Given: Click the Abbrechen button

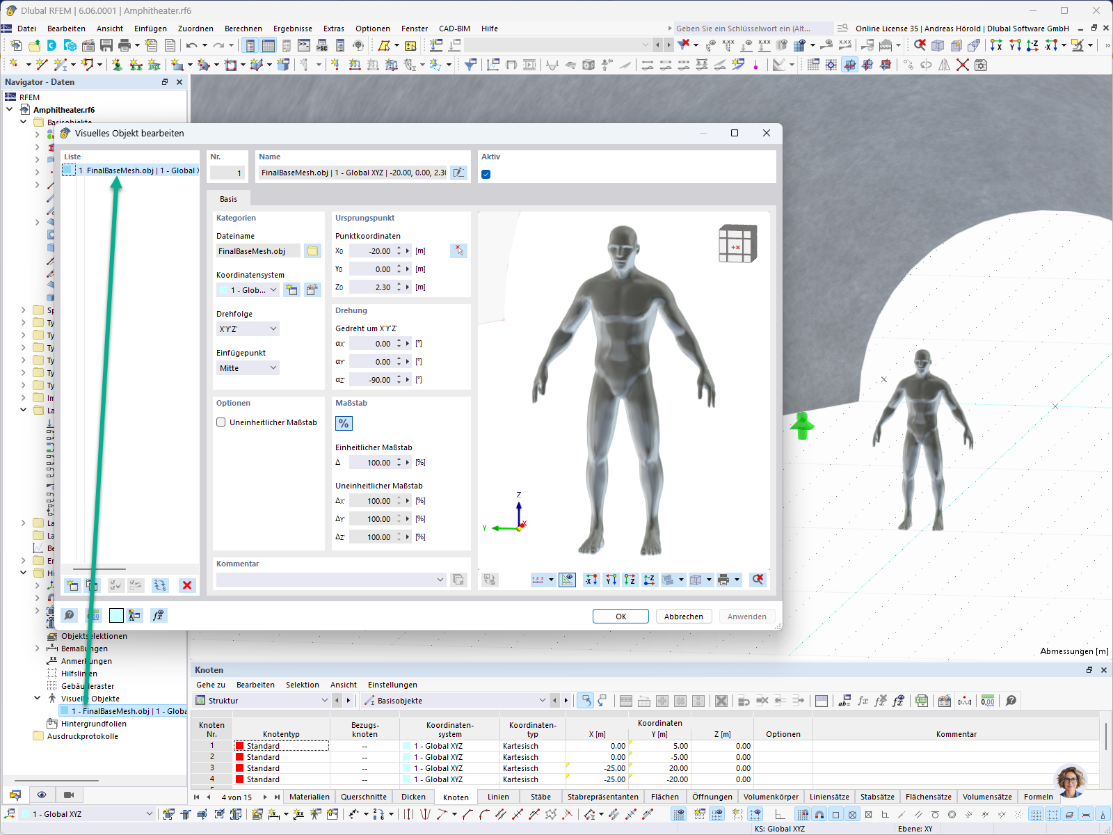Looking at the screenshot, I should pyautogui.click(x=683, y=617).
